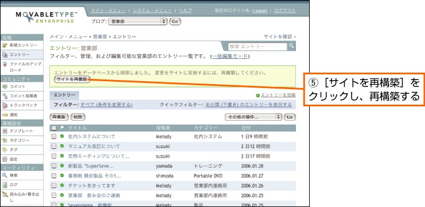
Task: Click Go button next to その他の操作
Action: [290, 117]
